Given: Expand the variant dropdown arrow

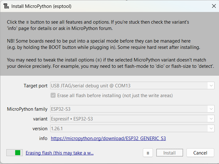Looking at the screenshot, I should click(x=211, y=119).
